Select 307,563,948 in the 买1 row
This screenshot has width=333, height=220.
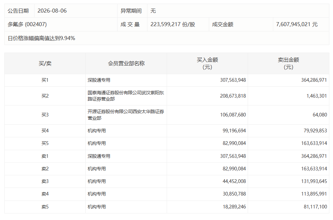pyautogui.click(x=233, y=80)
